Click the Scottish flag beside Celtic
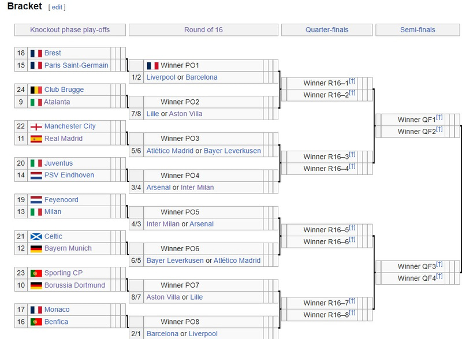This screenshot has height=339, width=462. click(36, 237)
